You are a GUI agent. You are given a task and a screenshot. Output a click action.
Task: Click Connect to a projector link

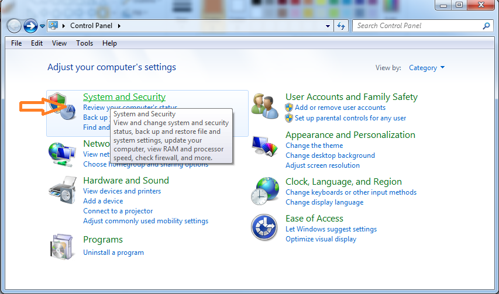[118, 211]
